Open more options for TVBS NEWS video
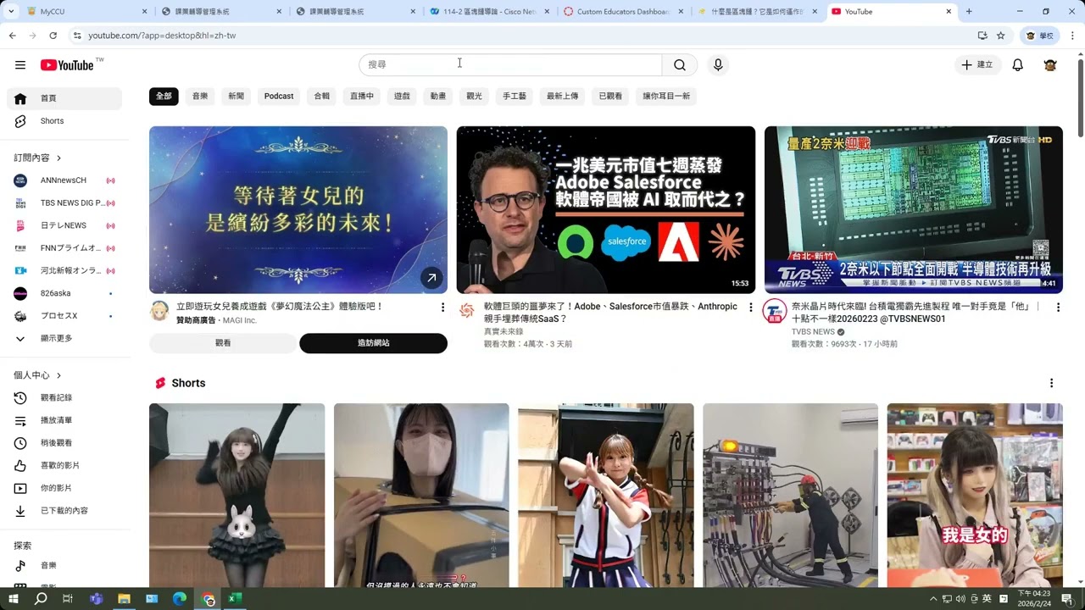Viewport: 1085px width, 610px height. pyautogui.click(x=1058, y=308)
